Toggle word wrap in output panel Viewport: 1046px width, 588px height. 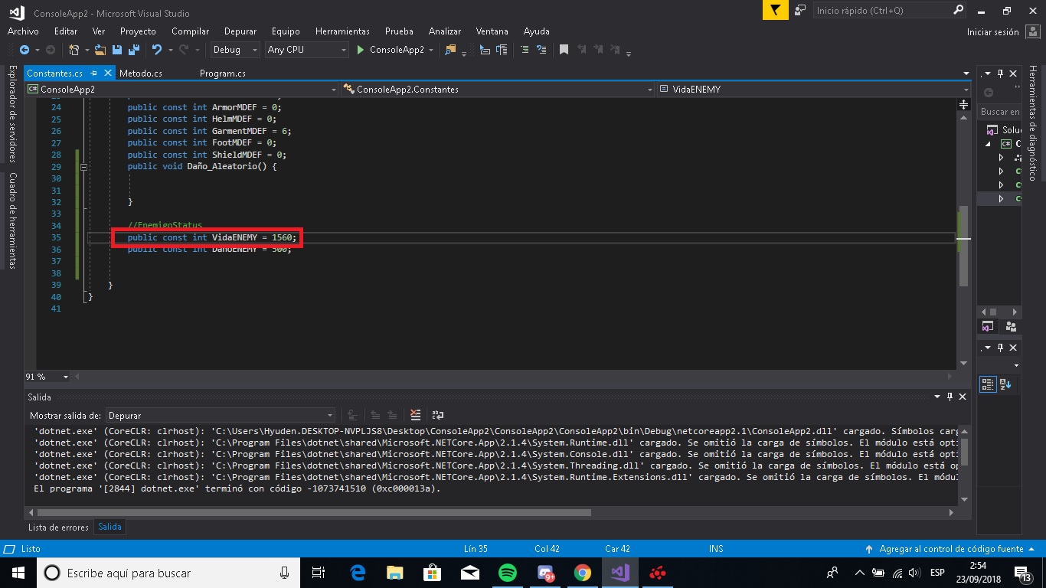[x=438, y=415]
